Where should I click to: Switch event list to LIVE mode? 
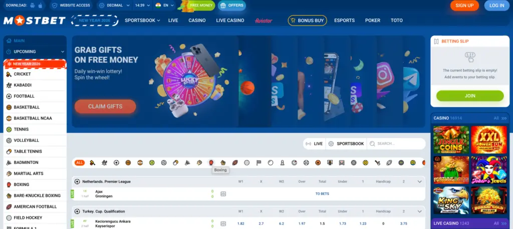(x=314, y=143)
